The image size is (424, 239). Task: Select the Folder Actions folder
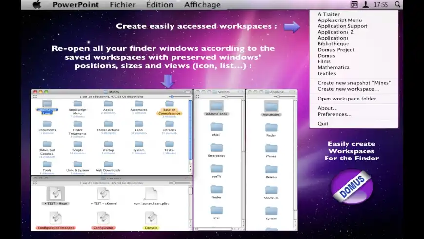[108, 127]
